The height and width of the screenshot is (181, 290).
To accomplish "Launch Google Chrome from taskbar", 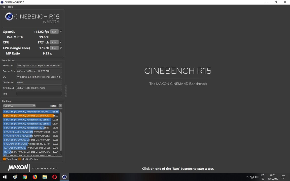I will click(x=25, y=177).
